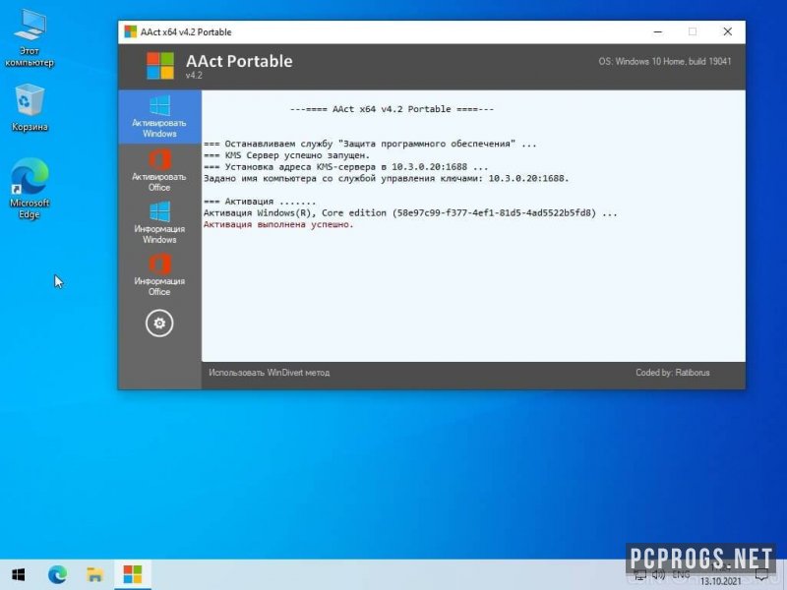Click the AAct taskbar button
The height and width of the screenshot is (590, 787).
(133, 574)
